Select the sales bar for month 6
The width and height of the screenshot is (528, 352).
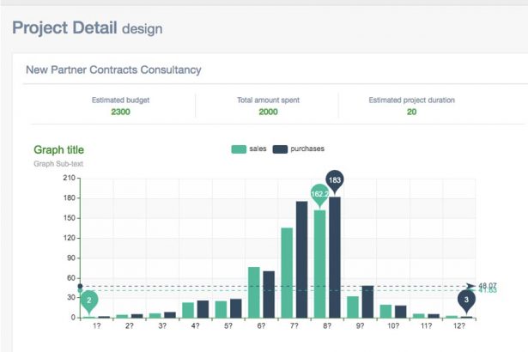tap(254, 292)
